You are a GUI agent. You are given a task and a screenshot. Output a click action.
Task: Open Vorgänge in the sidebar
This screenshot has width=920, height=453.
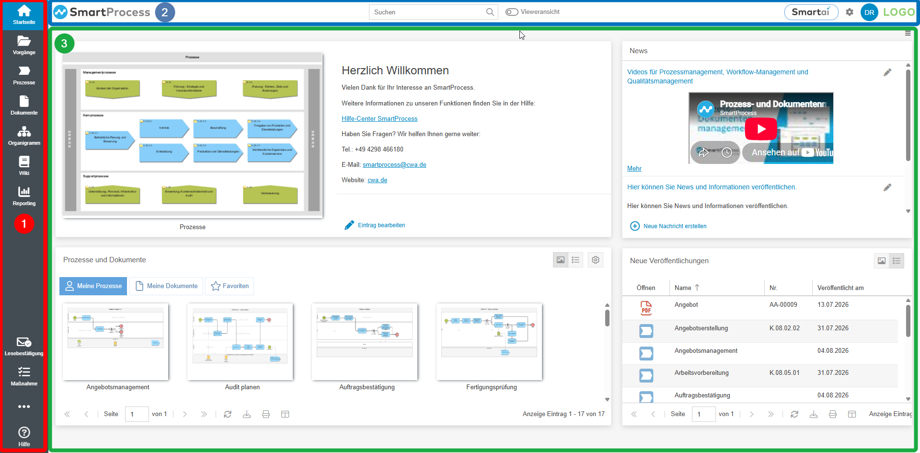tap(24, 46)
